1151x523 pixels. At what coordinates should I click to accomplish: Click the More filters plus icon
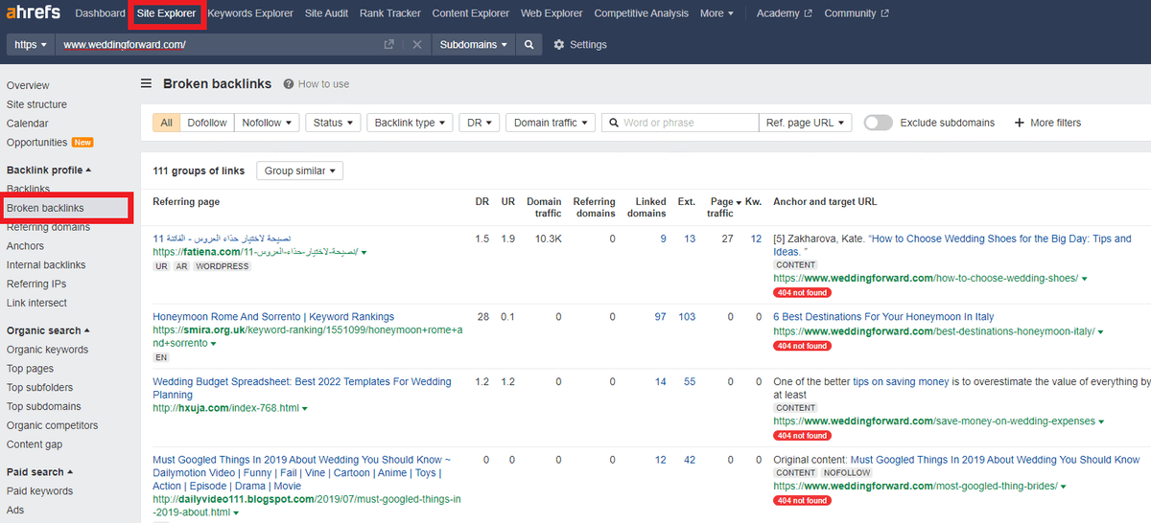pyautogui.click(x=1019, y=123)
